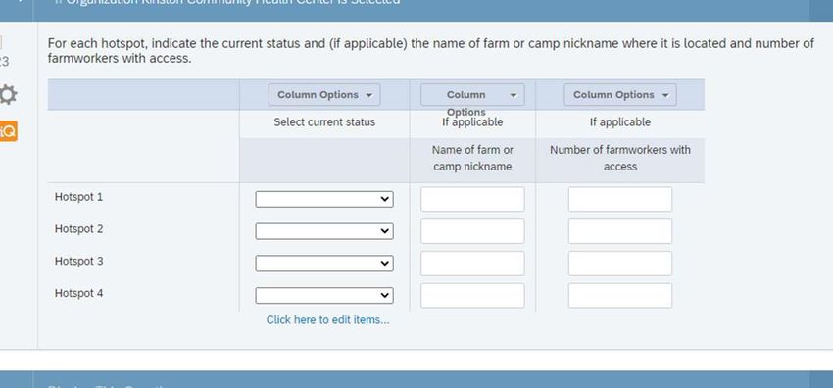Select the Hotspot 4 row label

(x=78, y=293)
